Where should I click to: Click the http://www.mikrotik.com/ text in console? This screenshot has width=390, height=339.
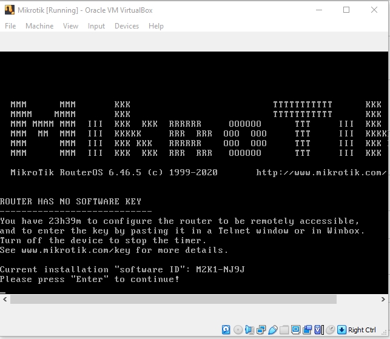pyautogui.click(x=321, y=172)
